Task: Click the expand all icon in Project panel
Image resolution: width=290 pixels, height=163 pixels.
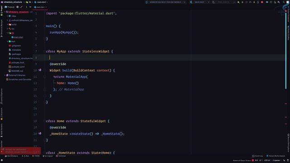Action: pos(21,7)
